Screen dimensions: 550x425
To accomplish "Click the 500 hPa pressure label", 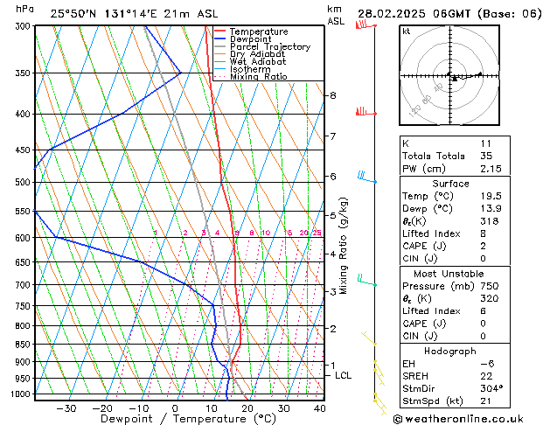I will pos(24,183).
